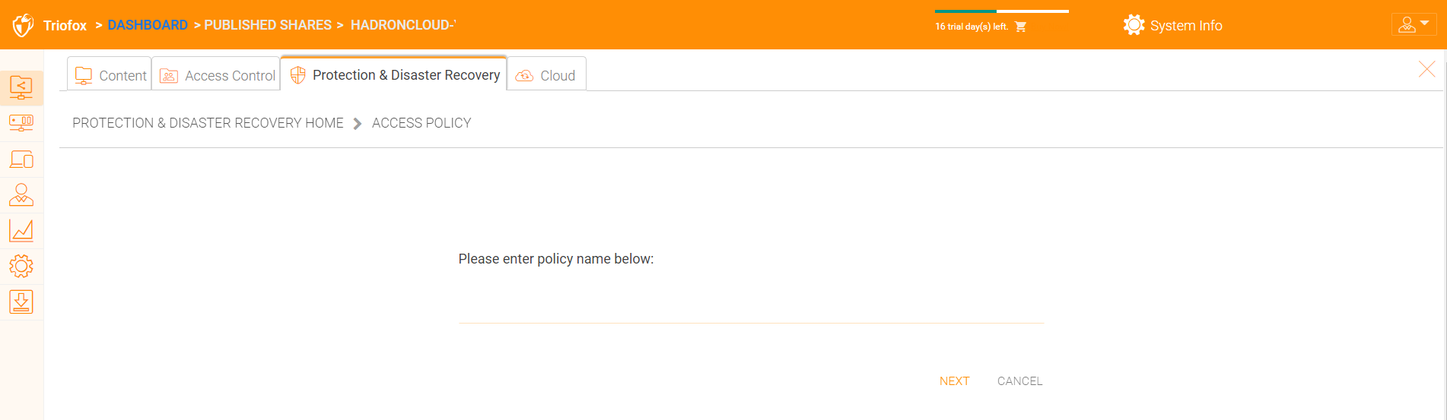Image resolution: width=1447 pixels, height=420 pixels.
Task: Click the System Info label
Action: [1186, 25]
